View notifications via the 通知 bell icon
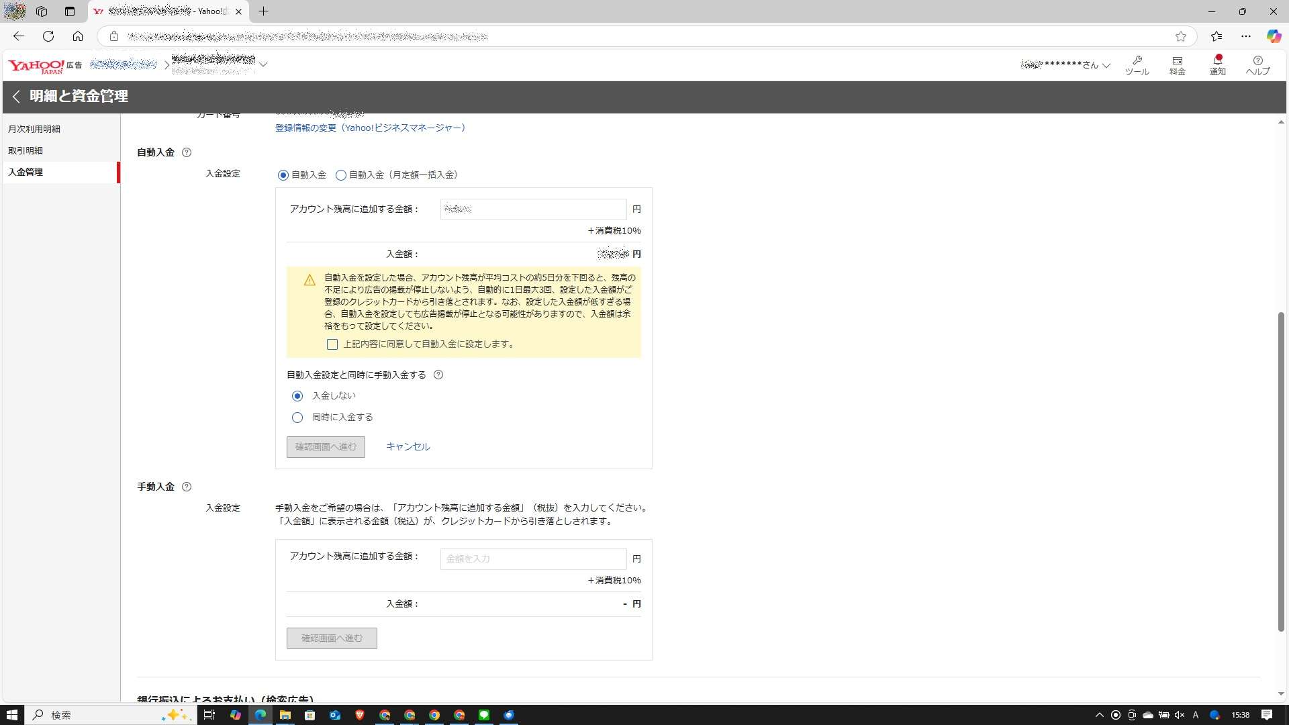 1217,64
